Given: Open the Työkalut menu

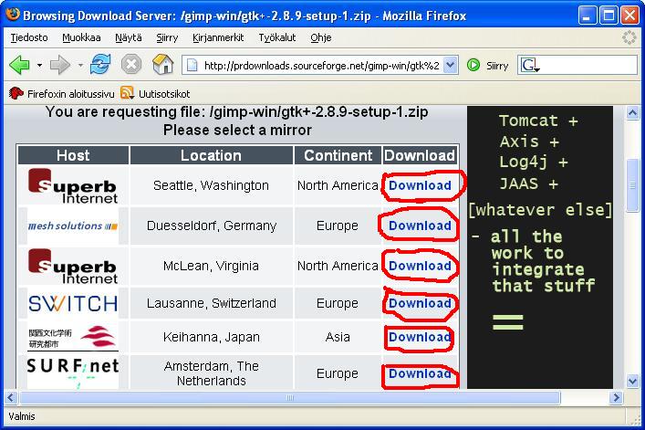Looking at the screenshot, I should 278,38.
